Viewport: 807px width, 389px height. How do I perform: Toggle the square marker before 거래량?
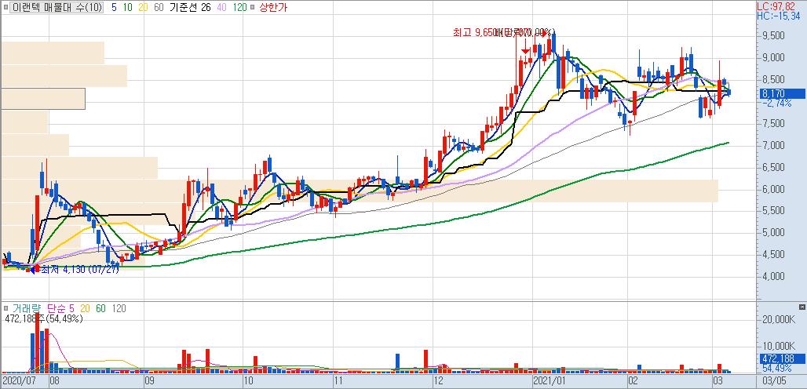(x=5, y=308)
